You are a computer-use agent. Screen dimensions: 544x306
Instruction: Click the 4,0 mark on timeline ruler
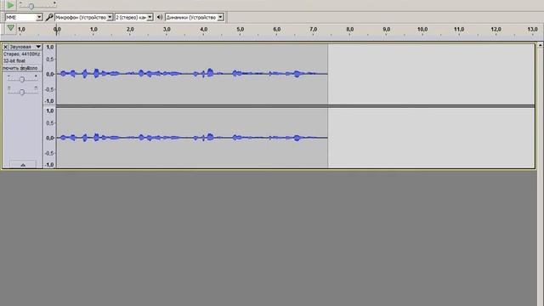[x=204, y=29]
